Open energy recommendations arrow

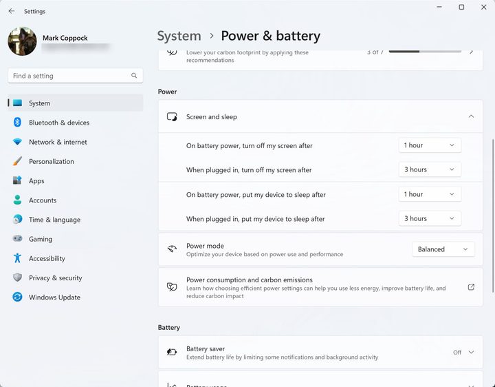pyautogui.click(x=471, y=52)
